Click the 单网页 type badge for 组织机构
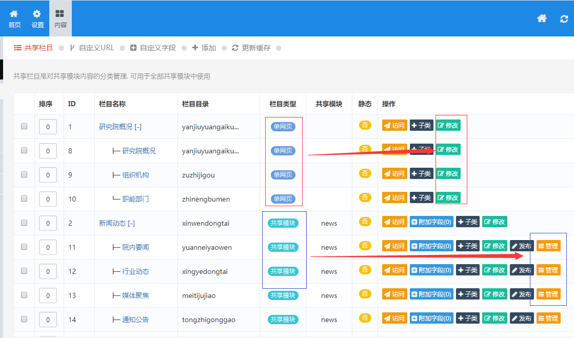Image resolution: width=574 pixels, height=338 pixels. click(283, 175)
